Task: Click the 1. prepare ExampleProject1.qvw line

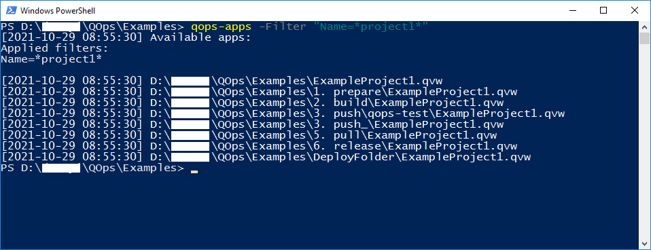Action: (259, 92)
